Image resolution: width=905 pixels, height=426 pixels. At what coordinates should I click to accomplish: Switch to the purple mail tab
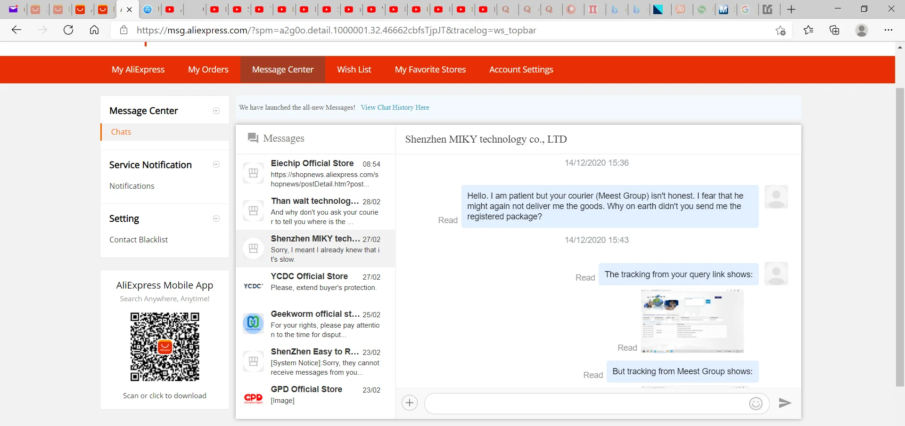pos(13,9)
